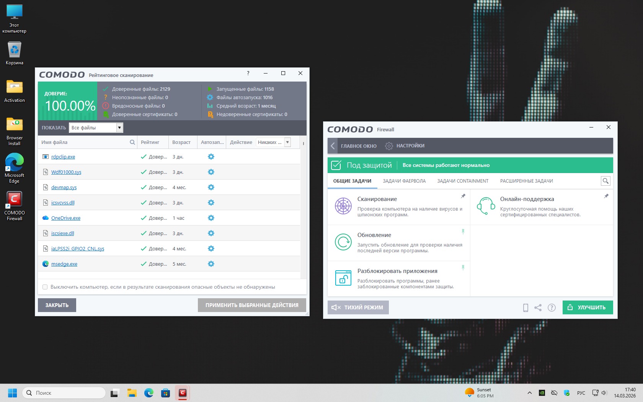Click gear action icon for OneDrive.exe
The image size is (643, 402).
pyautogui.click(x=211, y=218)
